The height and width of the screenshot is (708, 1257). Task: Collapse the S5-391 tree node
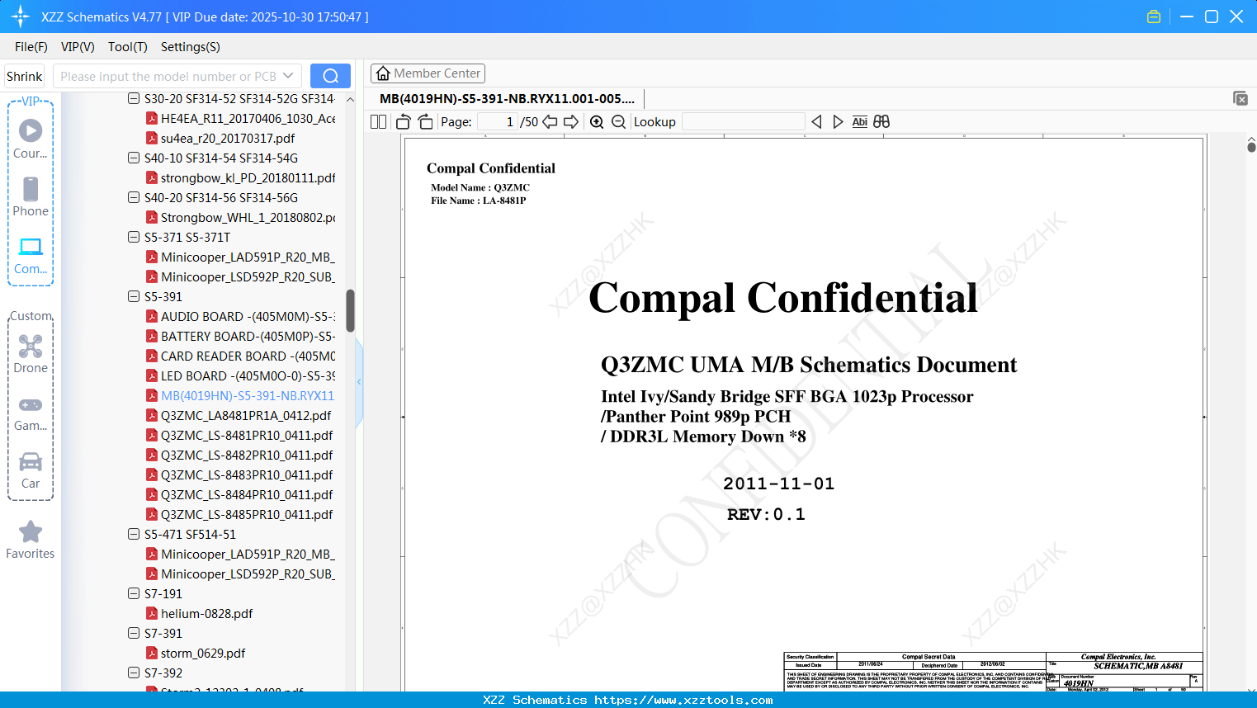[134, 297]
